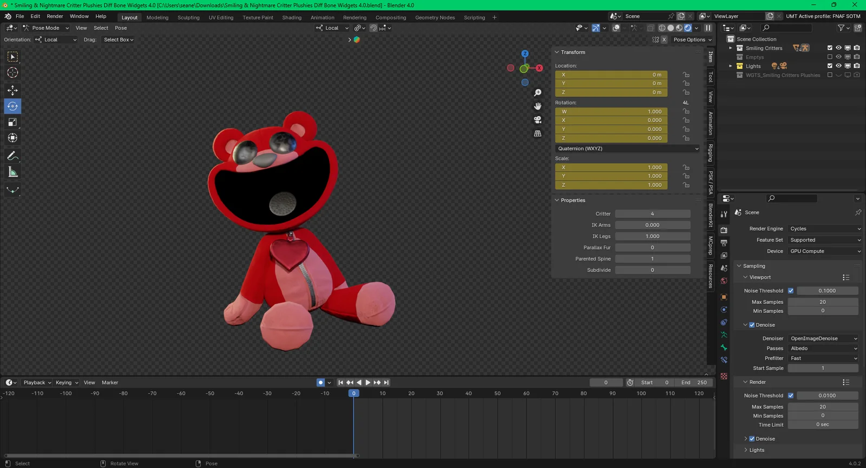The width and height of the screenshot is (866, 468).
Task: Play the animation in reverse
Action: click(x=359, y=383)
